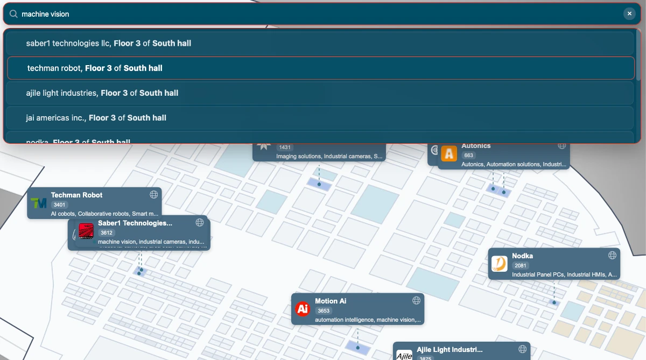Open Motion Ai website globe icon
The height and width of the screenshot is (360, 646).
pyautogui.click(x=416, y=300)
